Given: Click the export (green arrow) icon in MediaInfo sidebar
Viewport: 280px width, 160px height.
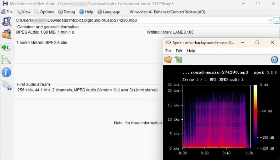Looking at the screenshot, I should coord(6,47).
